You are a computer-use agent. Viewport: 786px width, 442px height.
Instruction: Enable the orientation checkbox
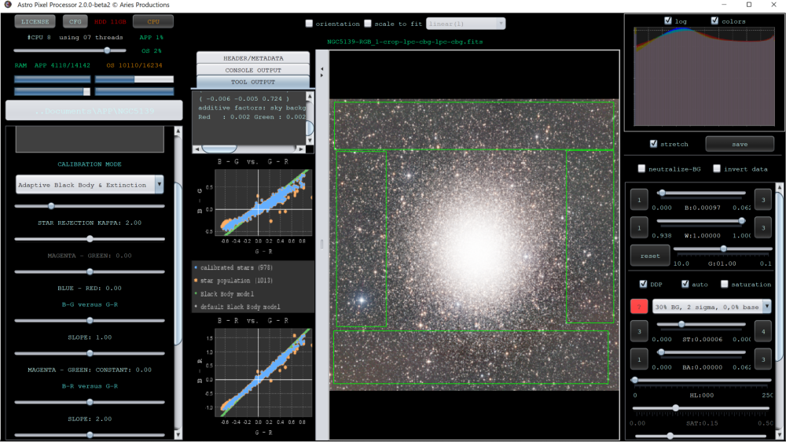pos(309,24)
